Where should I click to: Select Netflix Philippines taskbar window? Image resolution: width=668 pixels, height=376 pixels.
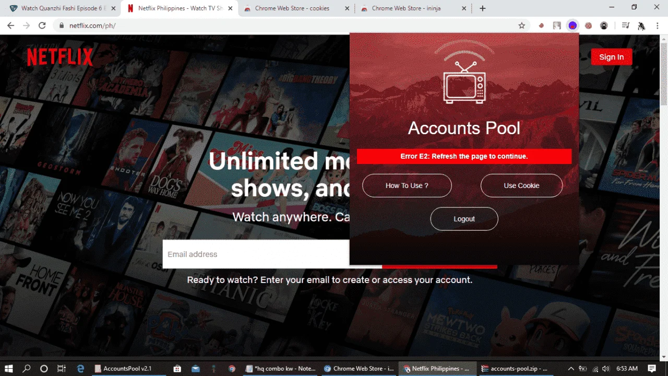coord(437,369)
